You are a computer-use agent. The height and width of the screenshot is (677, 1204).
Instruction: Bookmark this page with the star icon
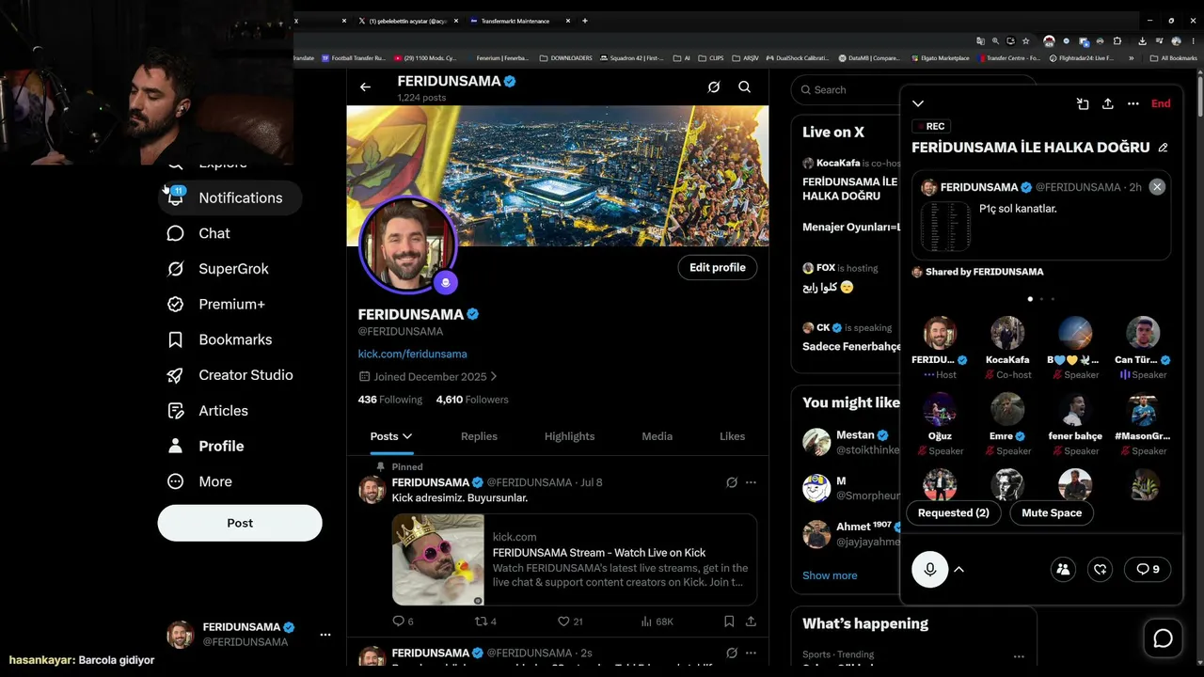[1025, 41]
